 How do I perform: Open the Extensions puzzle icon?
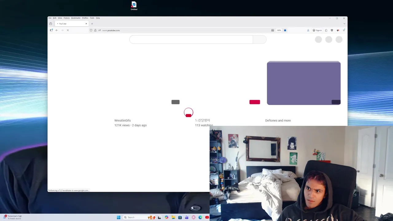[x=326, y=30]
